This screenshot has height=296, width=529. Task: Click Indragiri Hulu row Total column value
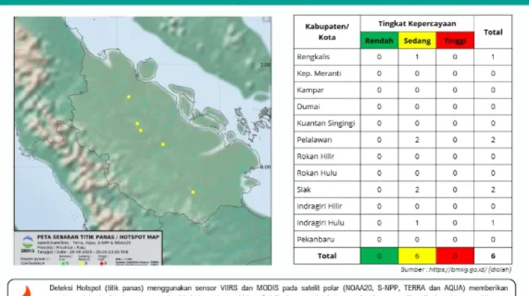(493, 223)
